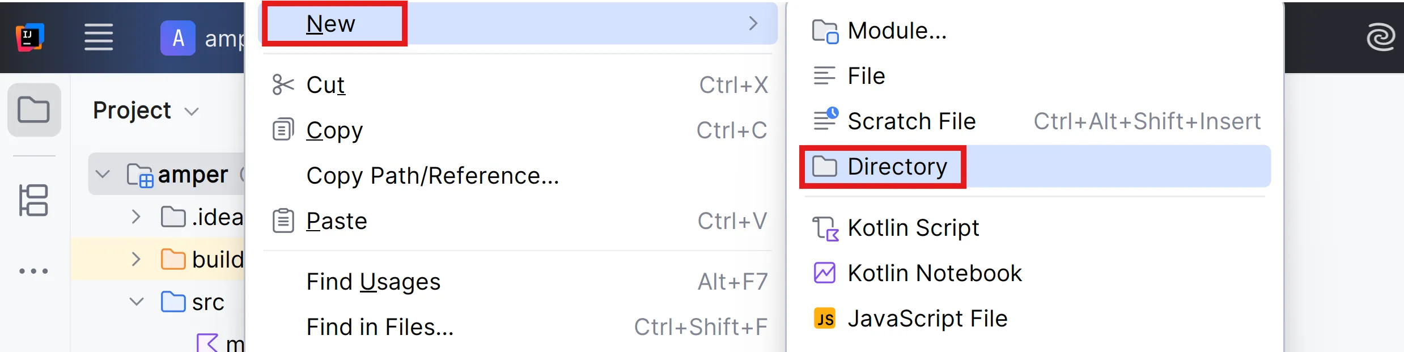Select Directory from the New submenu

coord(897,167)
